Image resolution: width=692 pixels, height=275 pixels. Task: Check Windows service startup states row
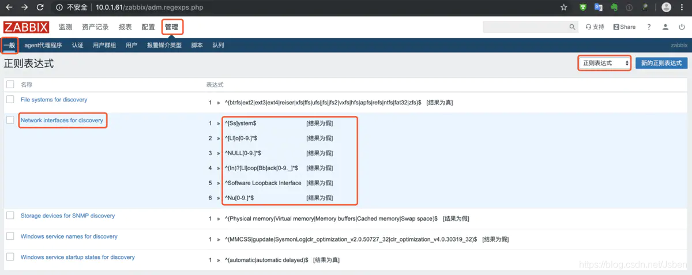click(x=10, y=257)
